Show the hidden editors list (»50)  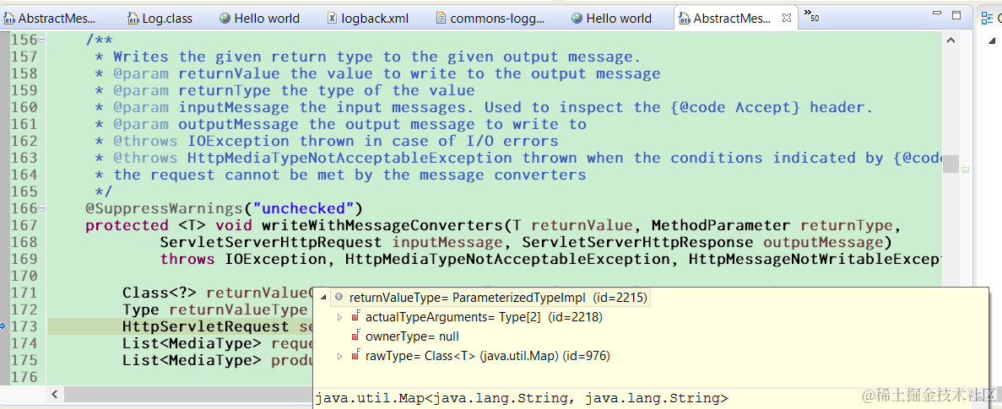(x=811, y=15)
